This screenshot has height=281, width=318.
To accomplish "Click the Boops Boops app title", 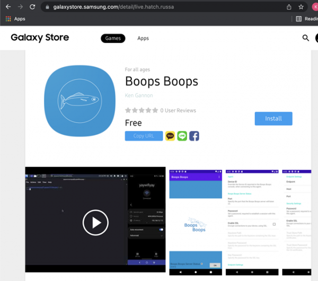I will click(x=162, y=82).
